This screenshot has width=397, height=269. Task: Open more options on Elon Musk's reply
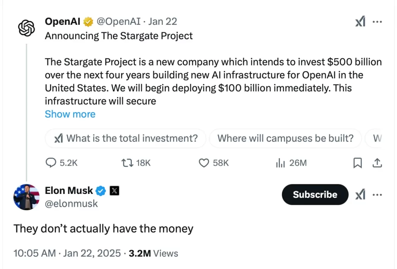coord(377,195)
